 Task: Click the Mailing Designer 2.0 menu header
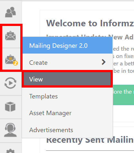(67, 45)
